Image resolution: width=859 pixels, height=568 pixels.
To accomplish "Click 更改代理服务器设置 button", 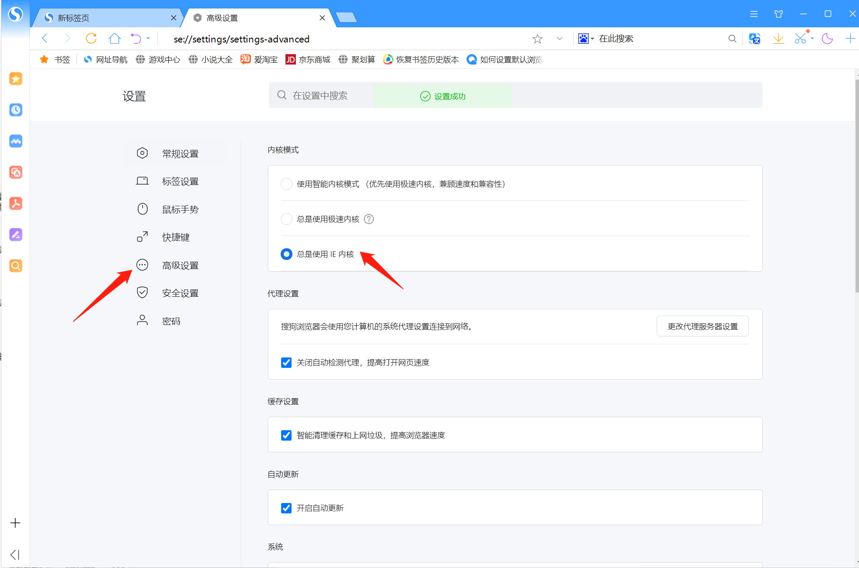I will 703,326.
